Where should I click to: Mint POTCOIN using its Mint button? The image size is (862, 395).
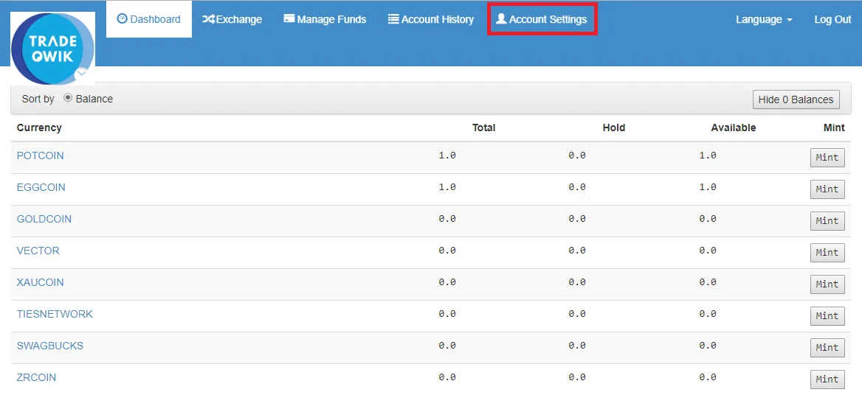(x=827, y=158)
